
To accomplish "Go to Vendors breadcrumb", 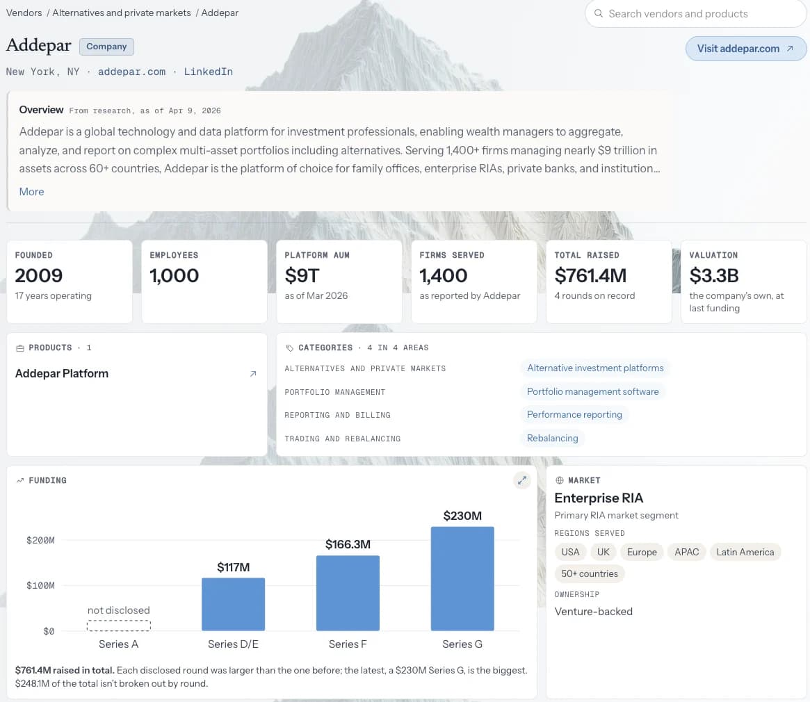I will point(24,13).
